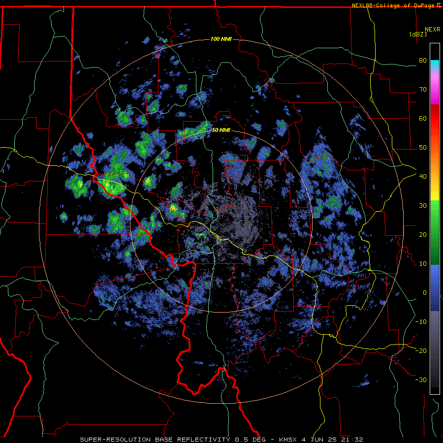443x443 pixels.
Task: Click the 40 dBZ scale value
Action: [423, 177]
